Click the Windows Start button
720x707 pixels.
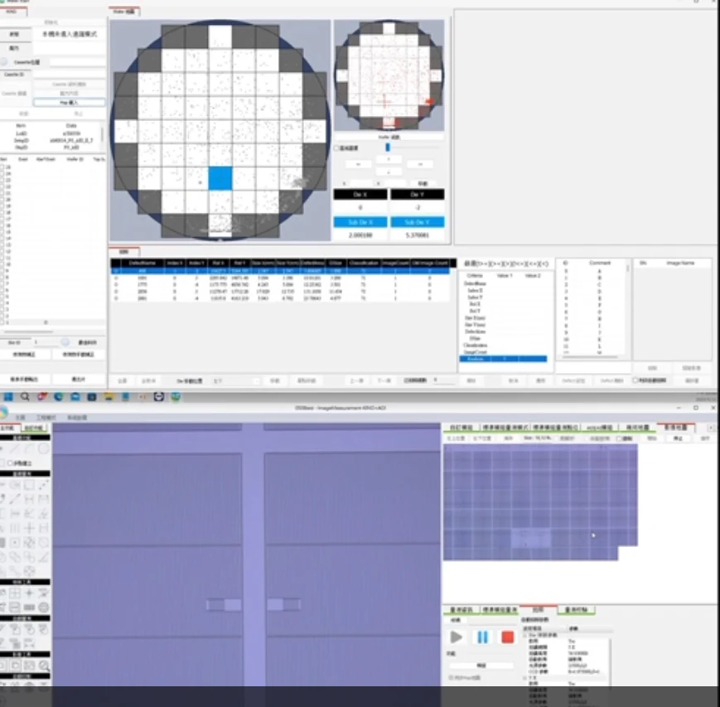[7, 397]
